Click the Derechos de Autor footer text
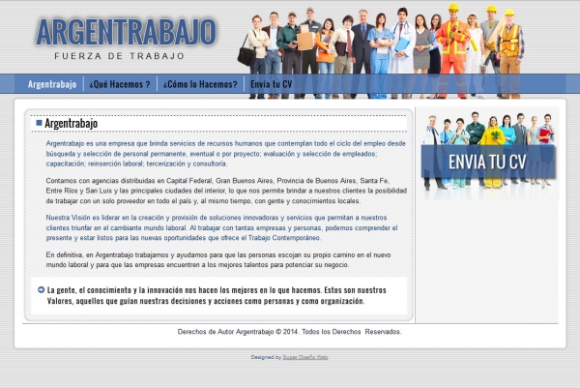This screenshot has width=580, height=388. [x=289, y=332]
